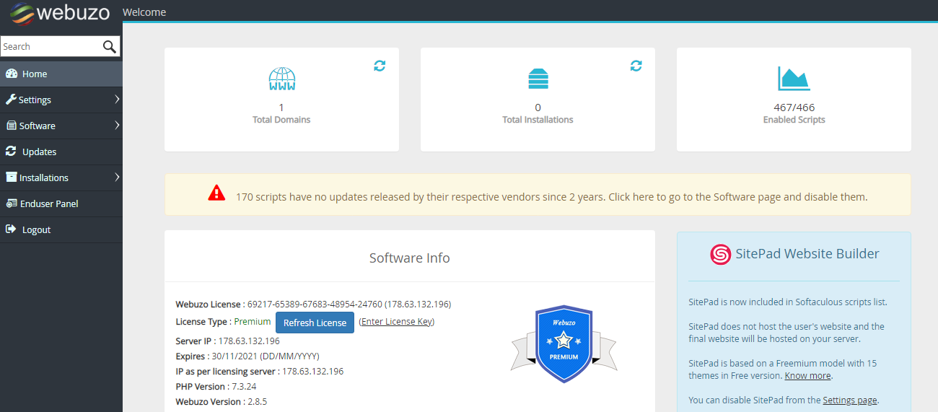Expand the Installations sidebar menu
Screen dimensions: 938x412
point(61,177)
